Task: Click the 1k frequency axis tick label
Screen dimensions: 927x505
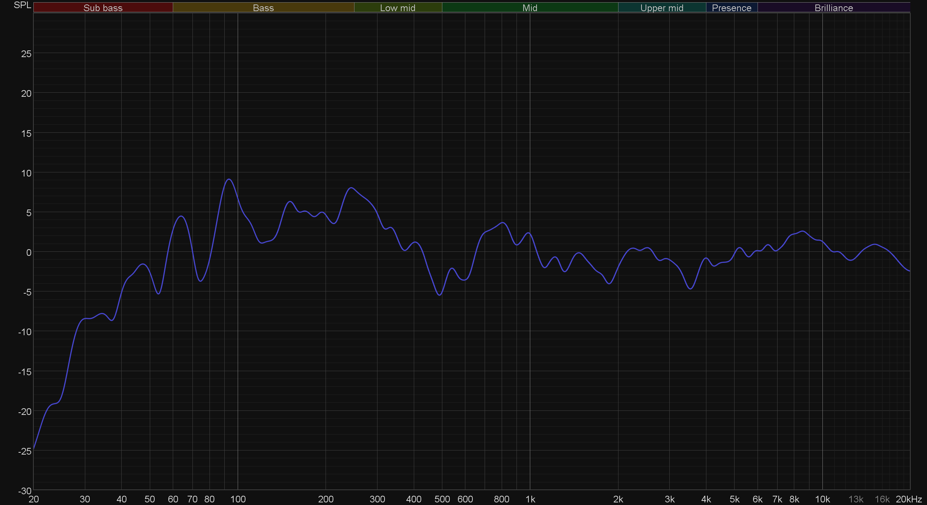Action: [530, 499]
